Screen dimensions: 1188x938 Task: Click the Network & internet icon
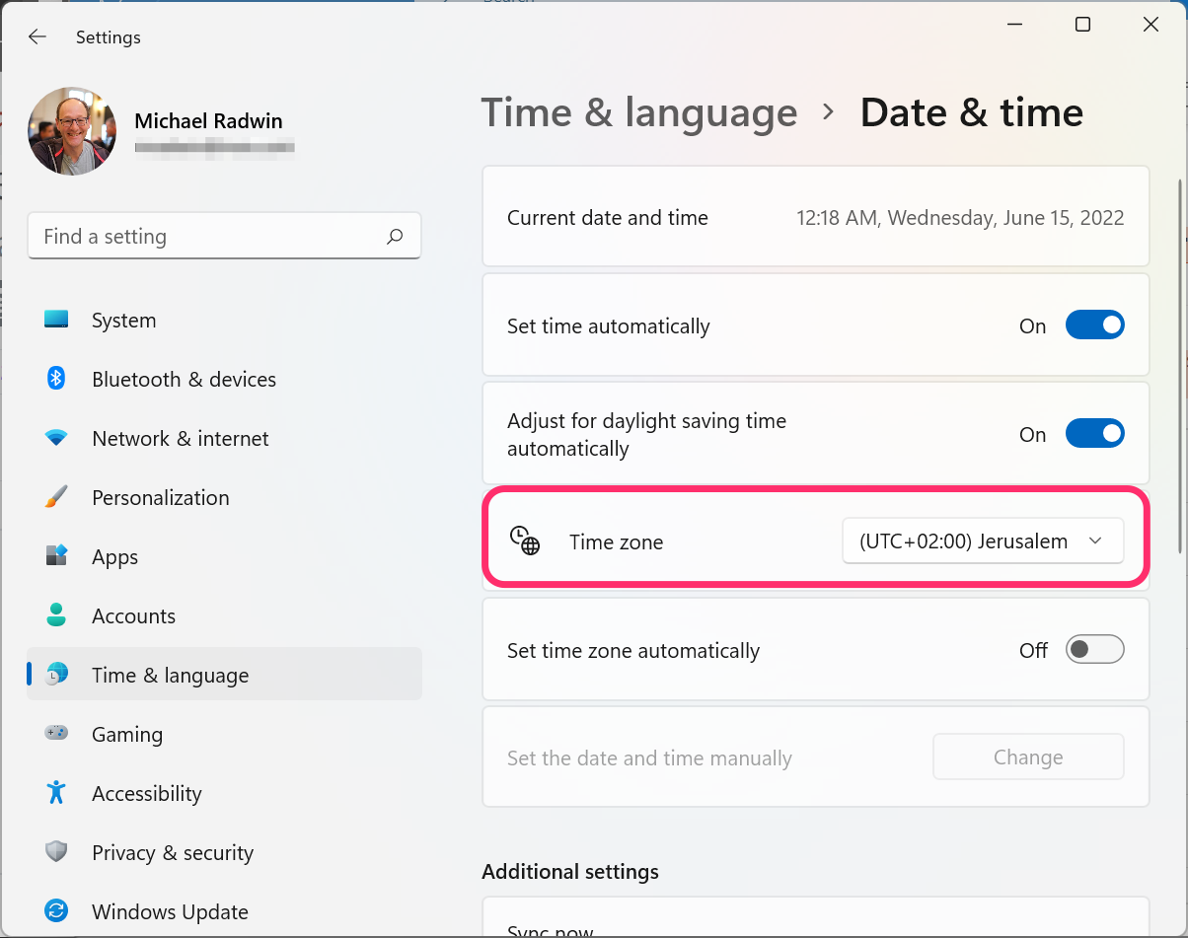56,438
